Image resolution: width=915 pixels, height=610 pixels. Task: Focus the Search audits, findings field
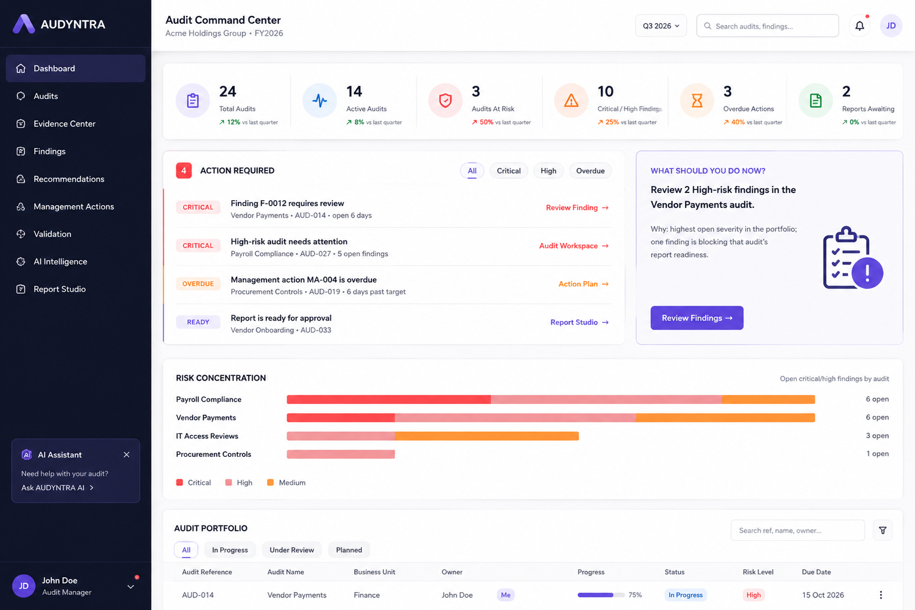pos(768,26)
